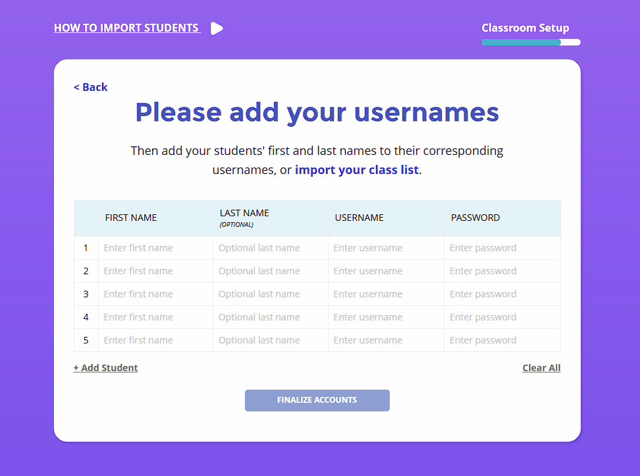Focus username field in row 5

386,340
